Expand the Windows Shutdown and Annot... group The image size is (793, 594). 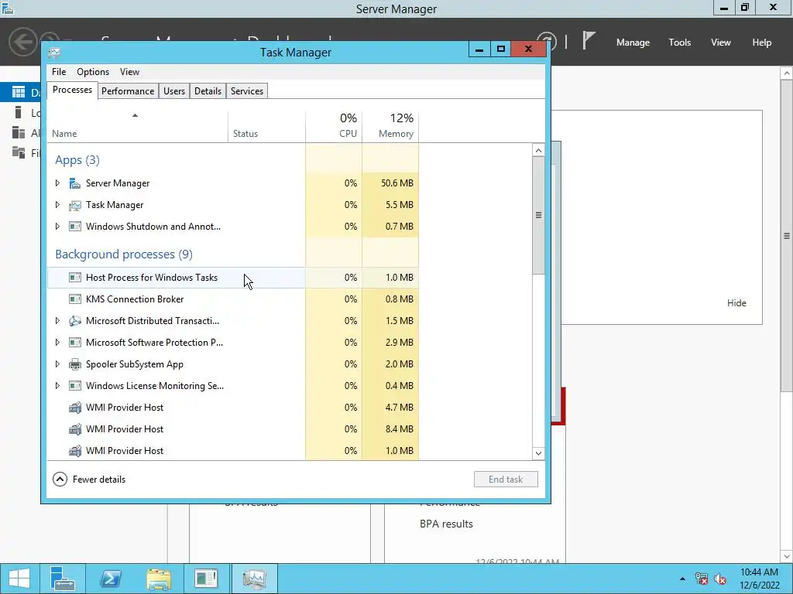57,227
